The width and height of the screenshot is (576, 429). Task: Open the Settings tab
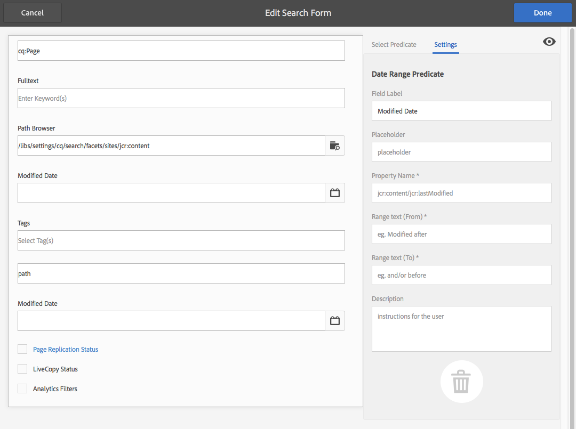(445, 45)
